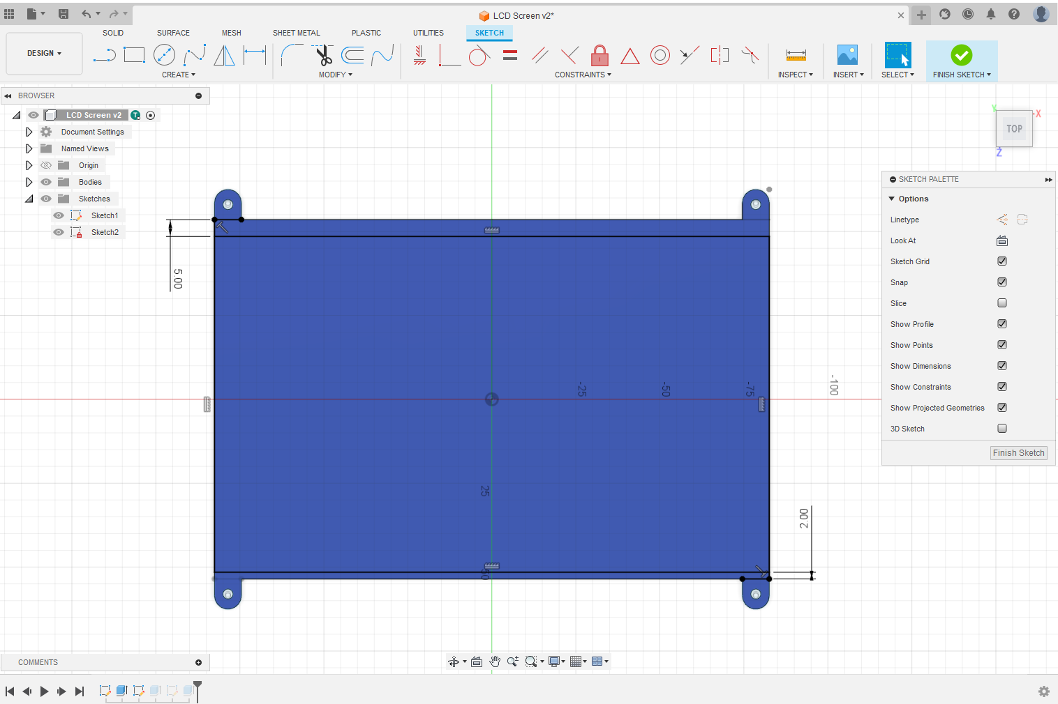The image size is (1058, 704).
Task: Open the DESIGN workspace menu
Action: click(43, 53)
